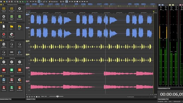The image size is (183, 103).
Task: Click the Burn CD export action
Action: coord(20,81)
